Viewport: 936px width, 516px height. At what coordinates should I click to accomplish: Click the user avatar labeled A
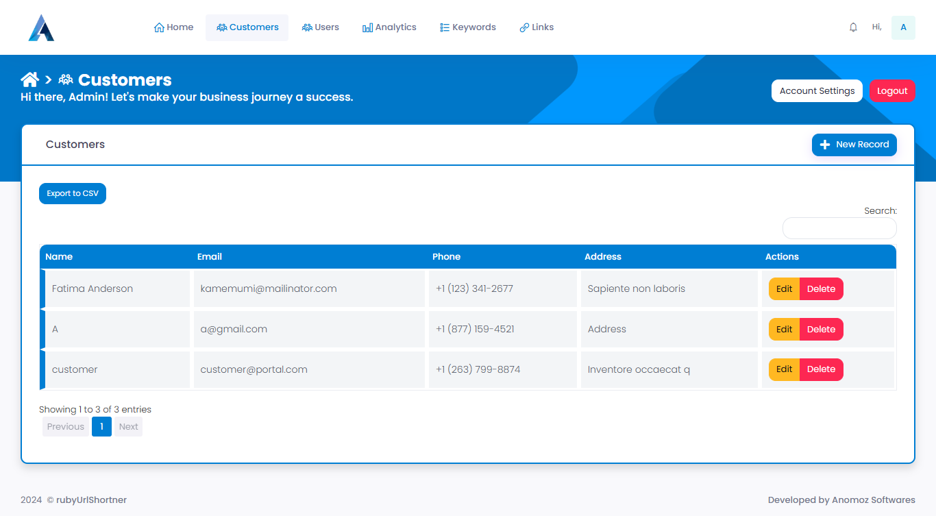[x=903, y=27]
